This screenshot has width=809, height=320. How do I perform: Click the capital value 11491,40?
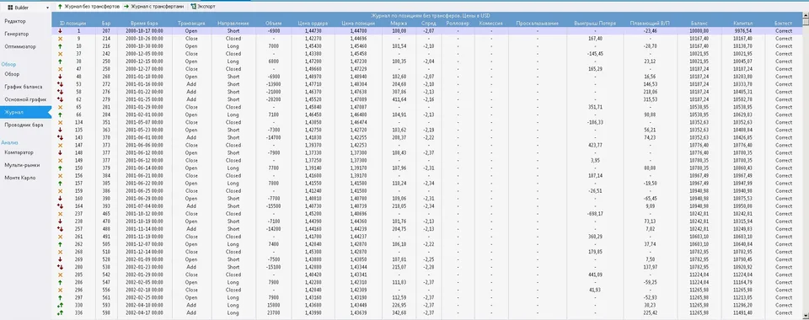point(743,312)
